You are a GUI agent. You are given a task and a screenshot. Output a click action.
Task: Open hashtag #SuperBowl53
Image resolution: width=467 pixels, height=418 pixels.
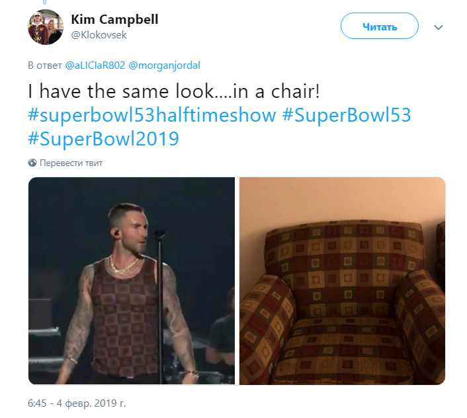347,115
